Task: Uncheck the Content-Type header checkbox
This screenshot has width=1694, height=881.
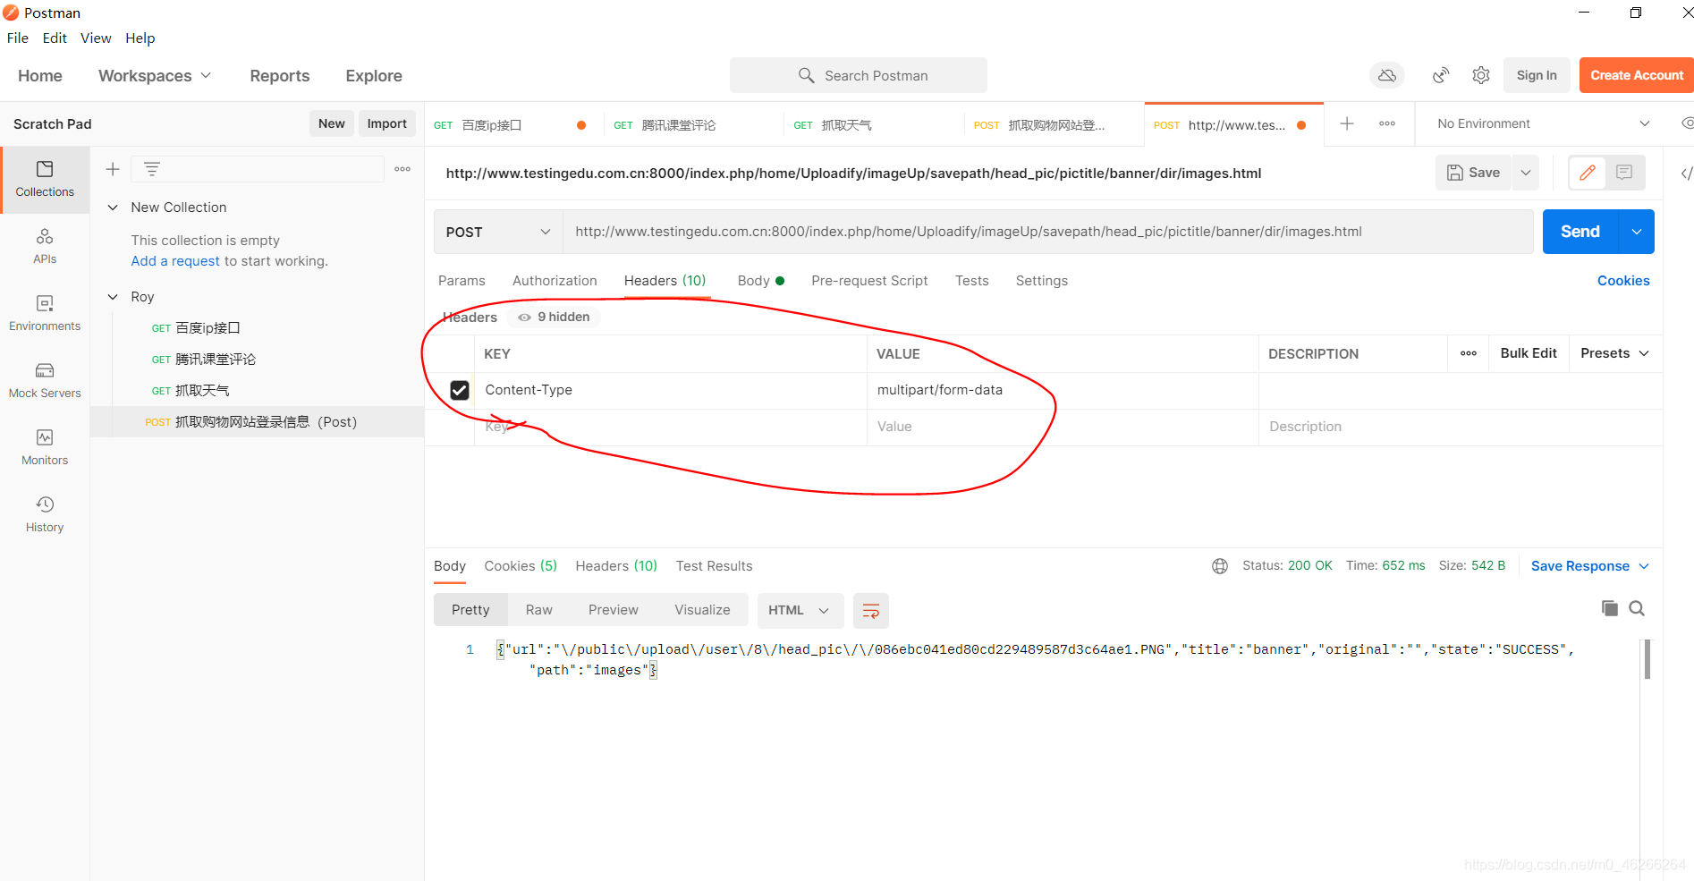Action: pyautogui.click(x=460, y=391)
